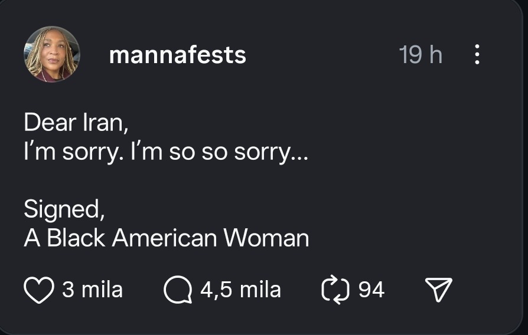
Task: Click the 19 h timestamp
Action: [420, 55]
